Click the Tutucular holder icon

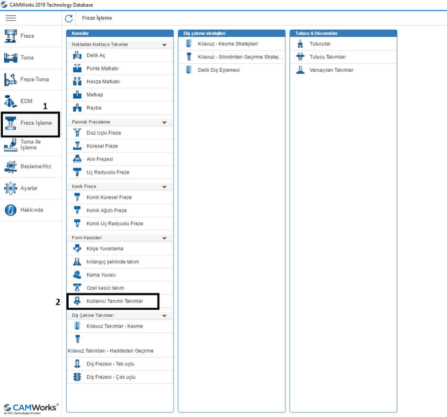click(299, 44)
